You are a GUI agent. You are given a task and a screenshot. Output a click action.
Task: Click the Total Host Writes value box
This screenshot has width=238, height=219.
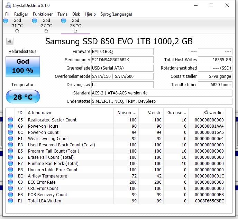point(215,60)
